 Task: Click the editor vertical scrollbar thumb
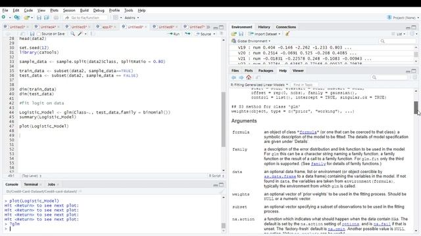click(x=224, y=119)
